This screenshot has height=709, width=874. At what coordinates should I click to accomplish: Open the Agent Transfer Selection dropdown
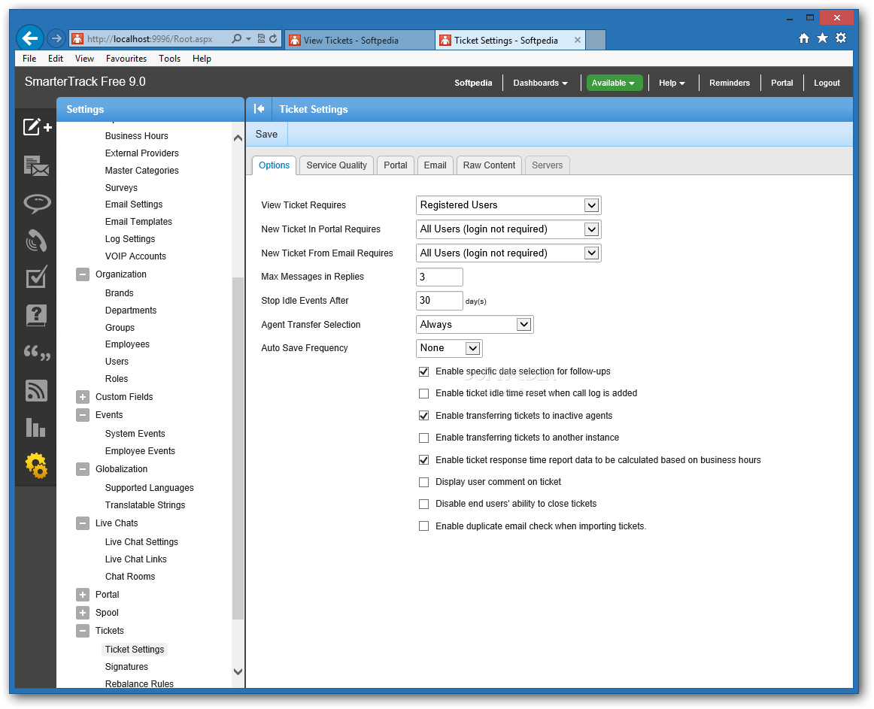point(475,324)
